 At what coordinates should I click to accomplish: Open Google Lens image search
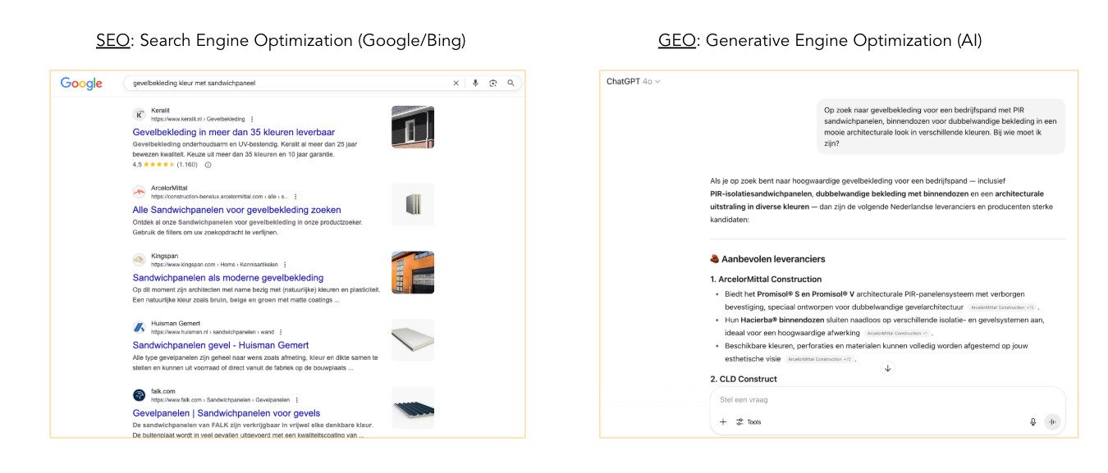(493, 83)
